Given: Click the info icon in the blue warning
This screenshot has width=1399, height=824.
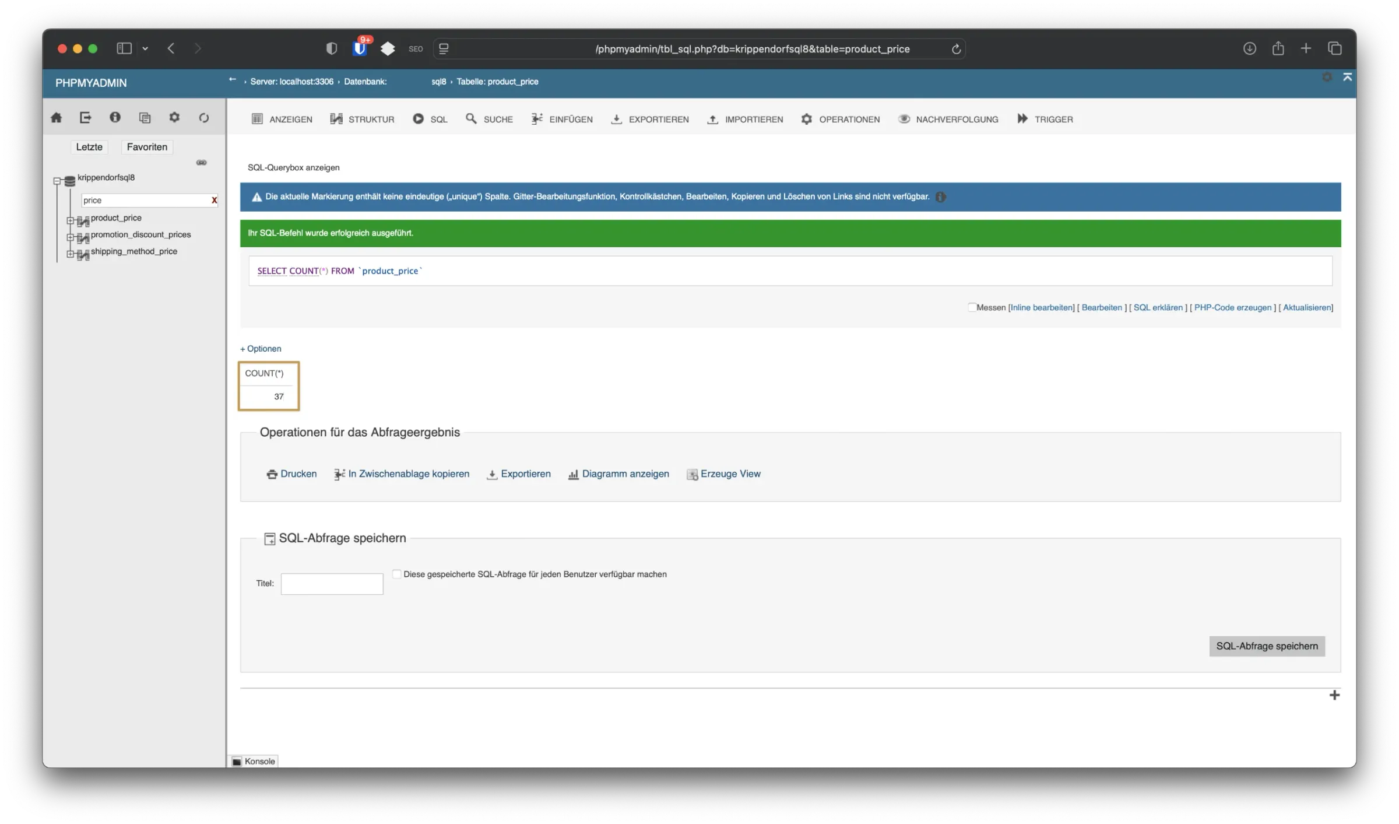Looking at the screenshot, I should pos(941,197).
